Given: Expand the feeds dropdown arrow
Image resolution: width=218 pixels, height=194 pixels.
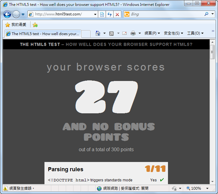Looking at the screenshot, I should (118, 33).
